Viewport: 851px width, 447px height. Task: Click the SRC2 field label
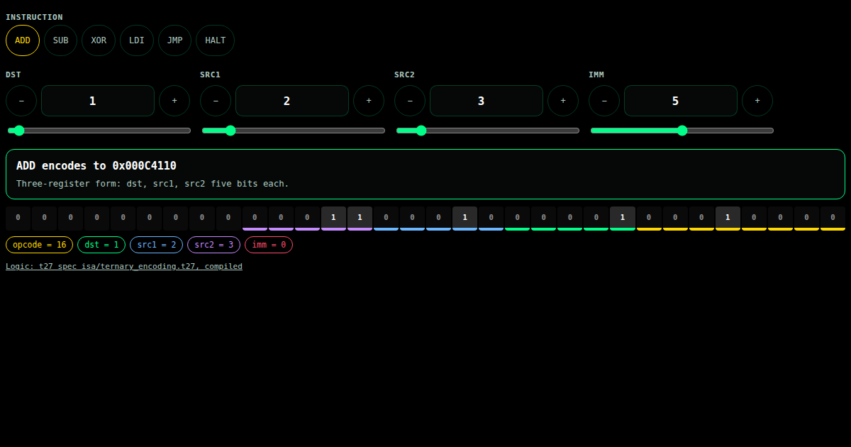point(404,74)
